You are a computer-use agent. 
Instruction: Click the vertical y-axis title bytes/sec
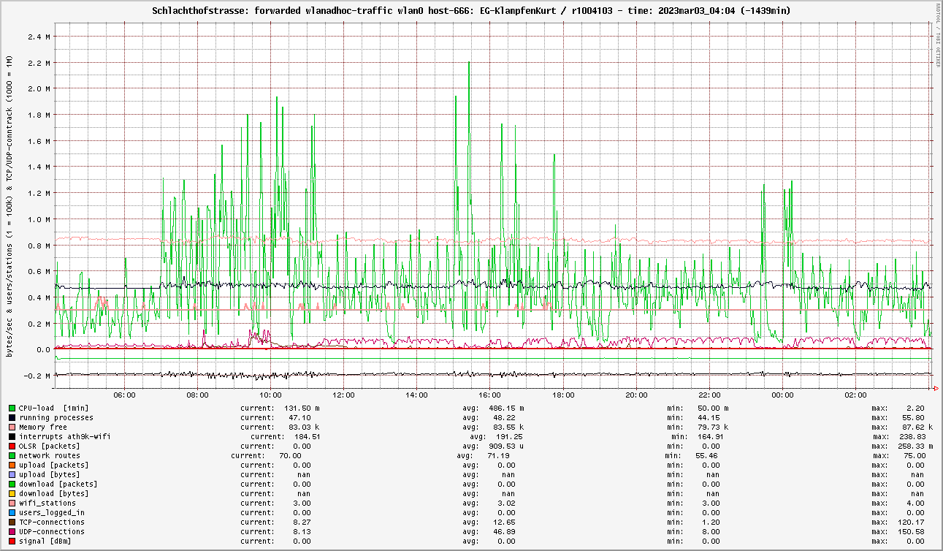9,207
